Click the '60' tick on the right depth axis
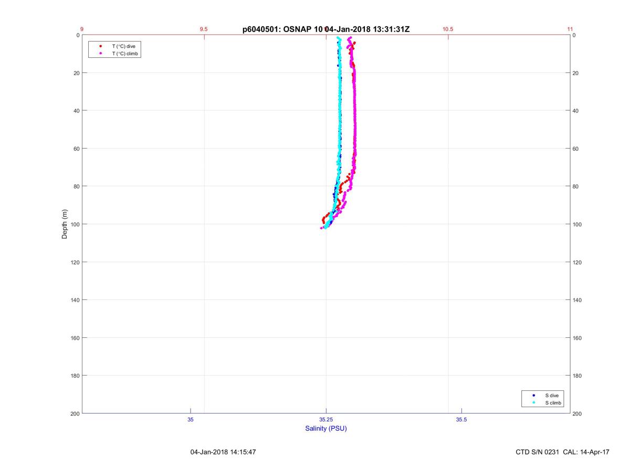The image size is (630, 465). point(576,149)
